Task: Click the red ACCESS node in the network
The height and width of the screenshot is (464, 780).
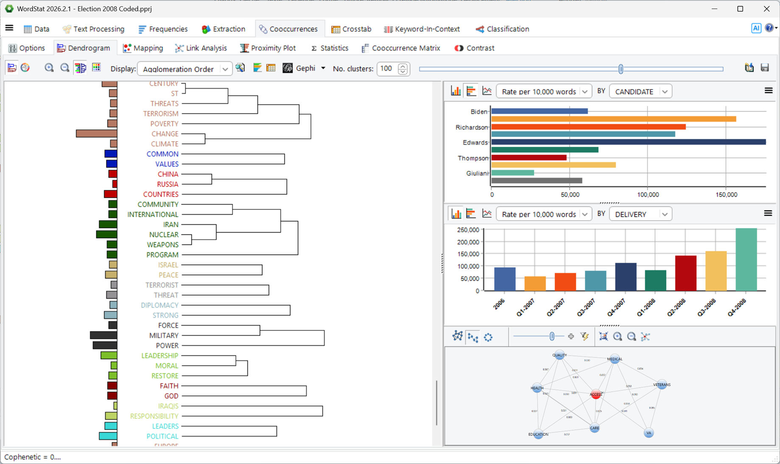Action: click(x=595, y=394)
